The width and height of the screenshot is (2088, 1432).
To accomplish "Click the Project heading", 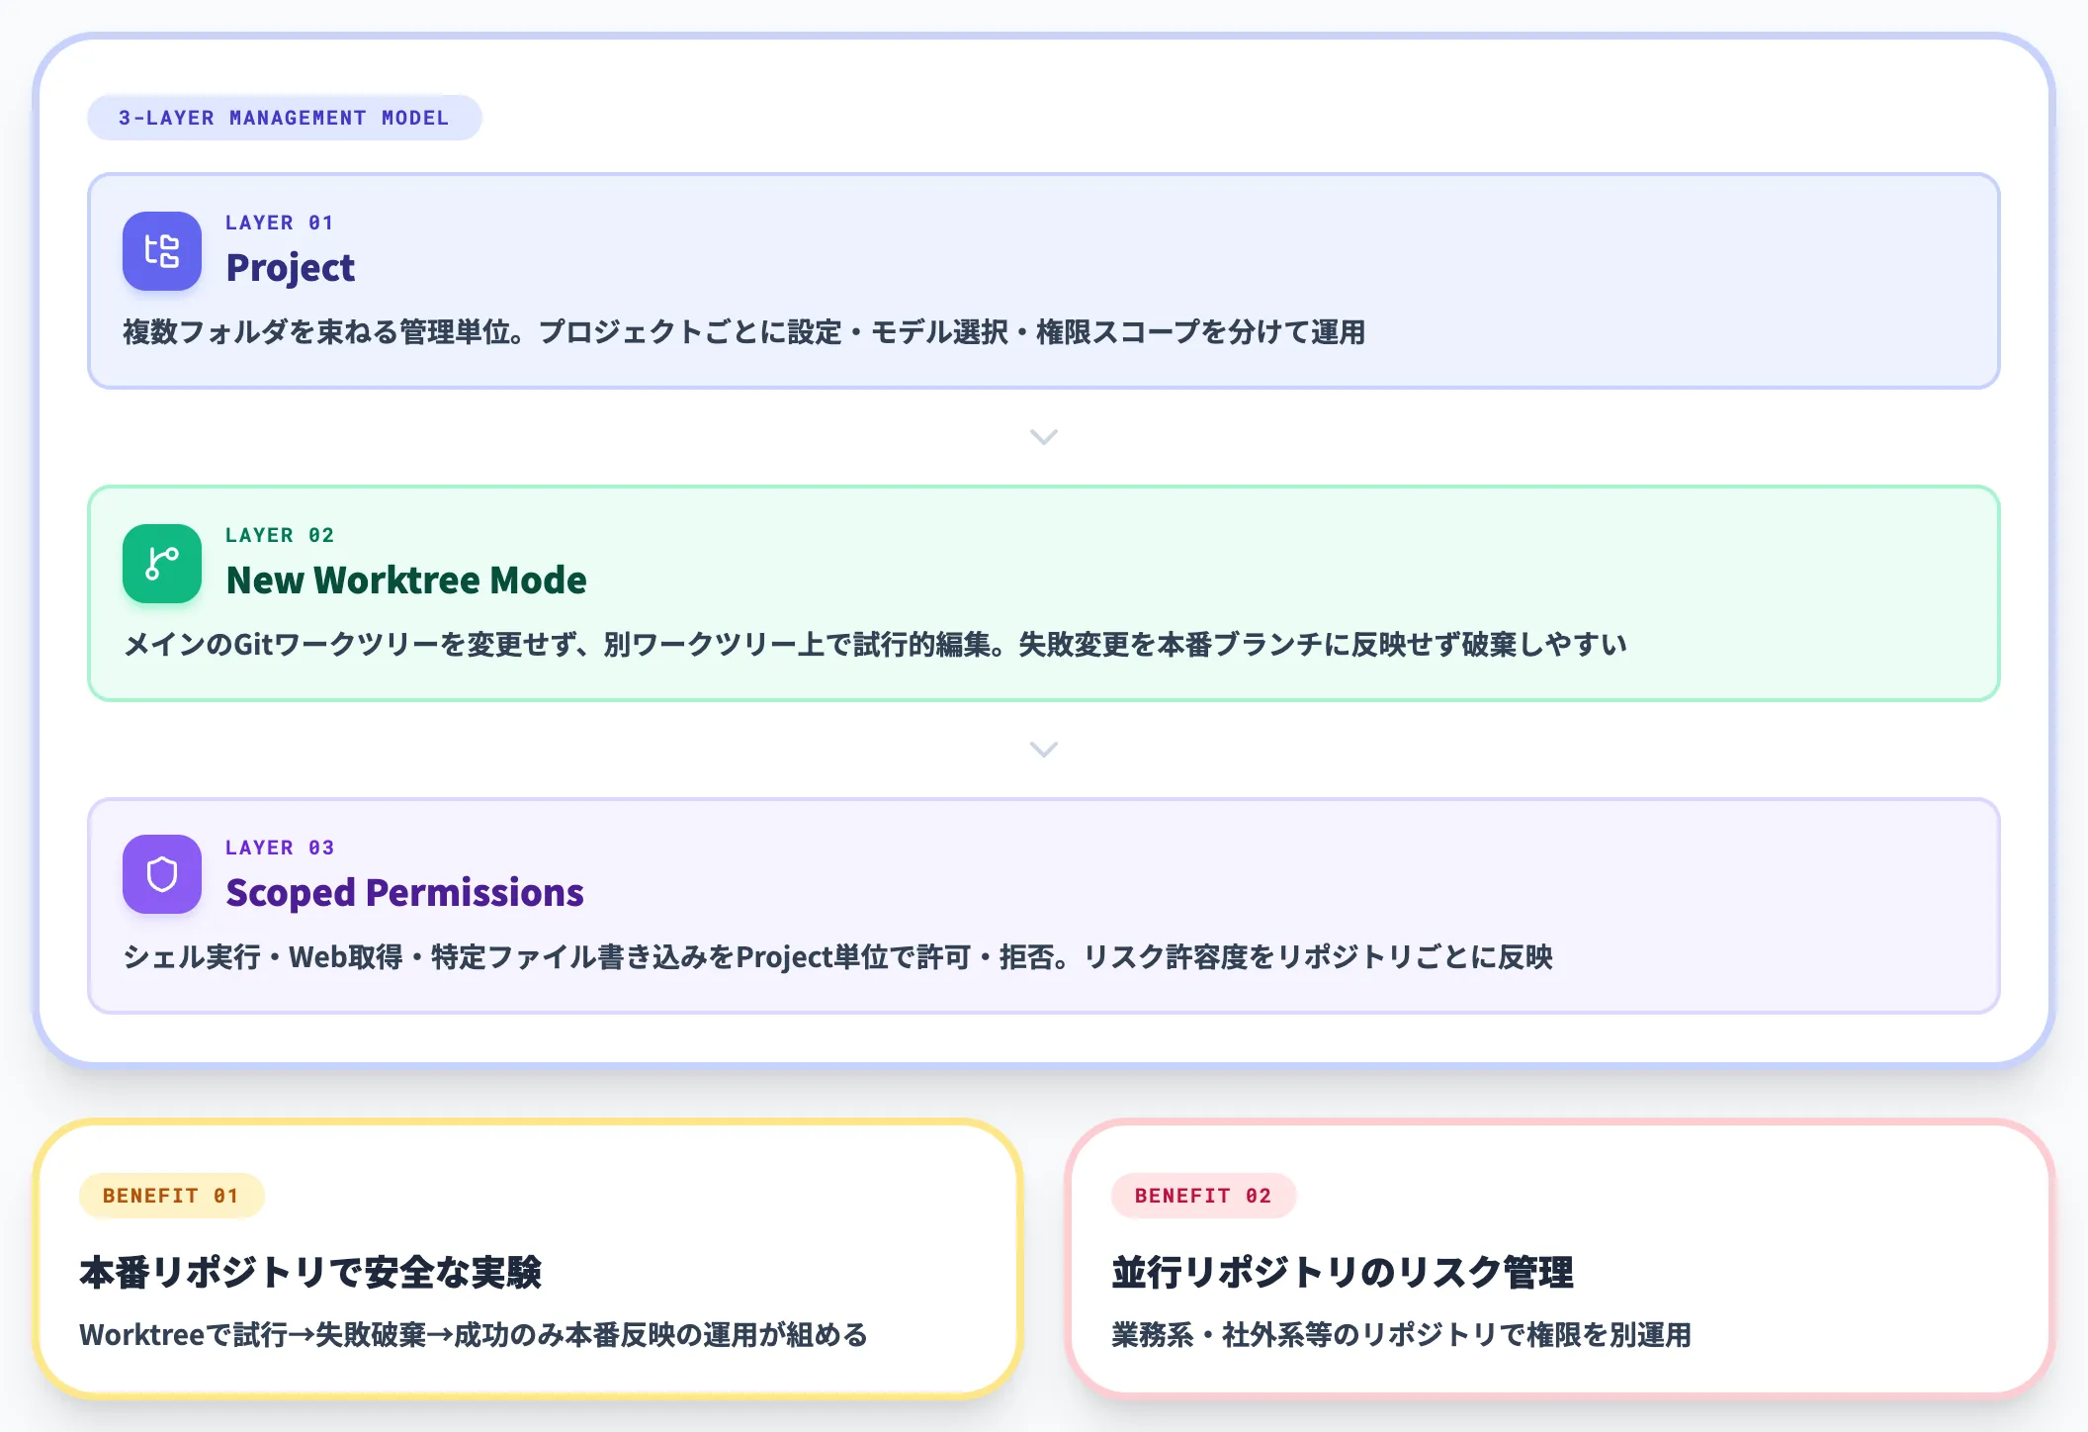I will point(290,268).
